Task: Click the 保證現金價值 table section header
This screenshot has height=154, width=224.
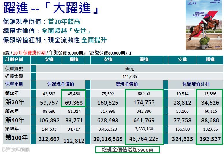Action: pyautogui.click(x=61, y=84)
